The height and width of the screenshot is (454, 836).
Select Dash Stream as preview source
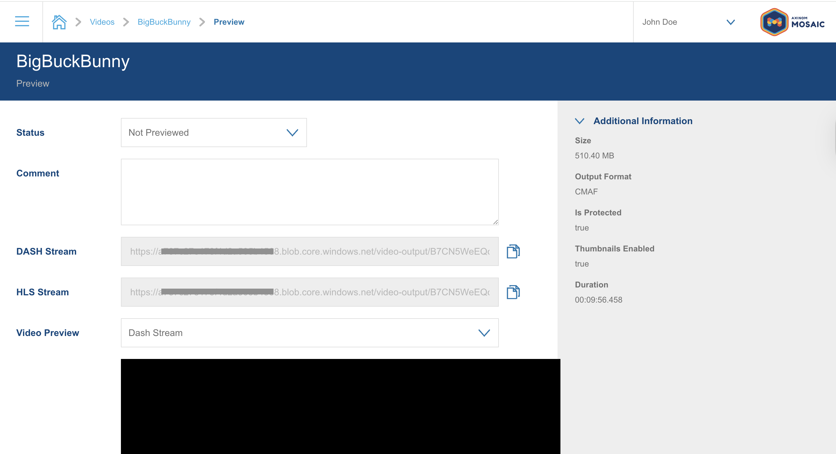click(156, 333)
